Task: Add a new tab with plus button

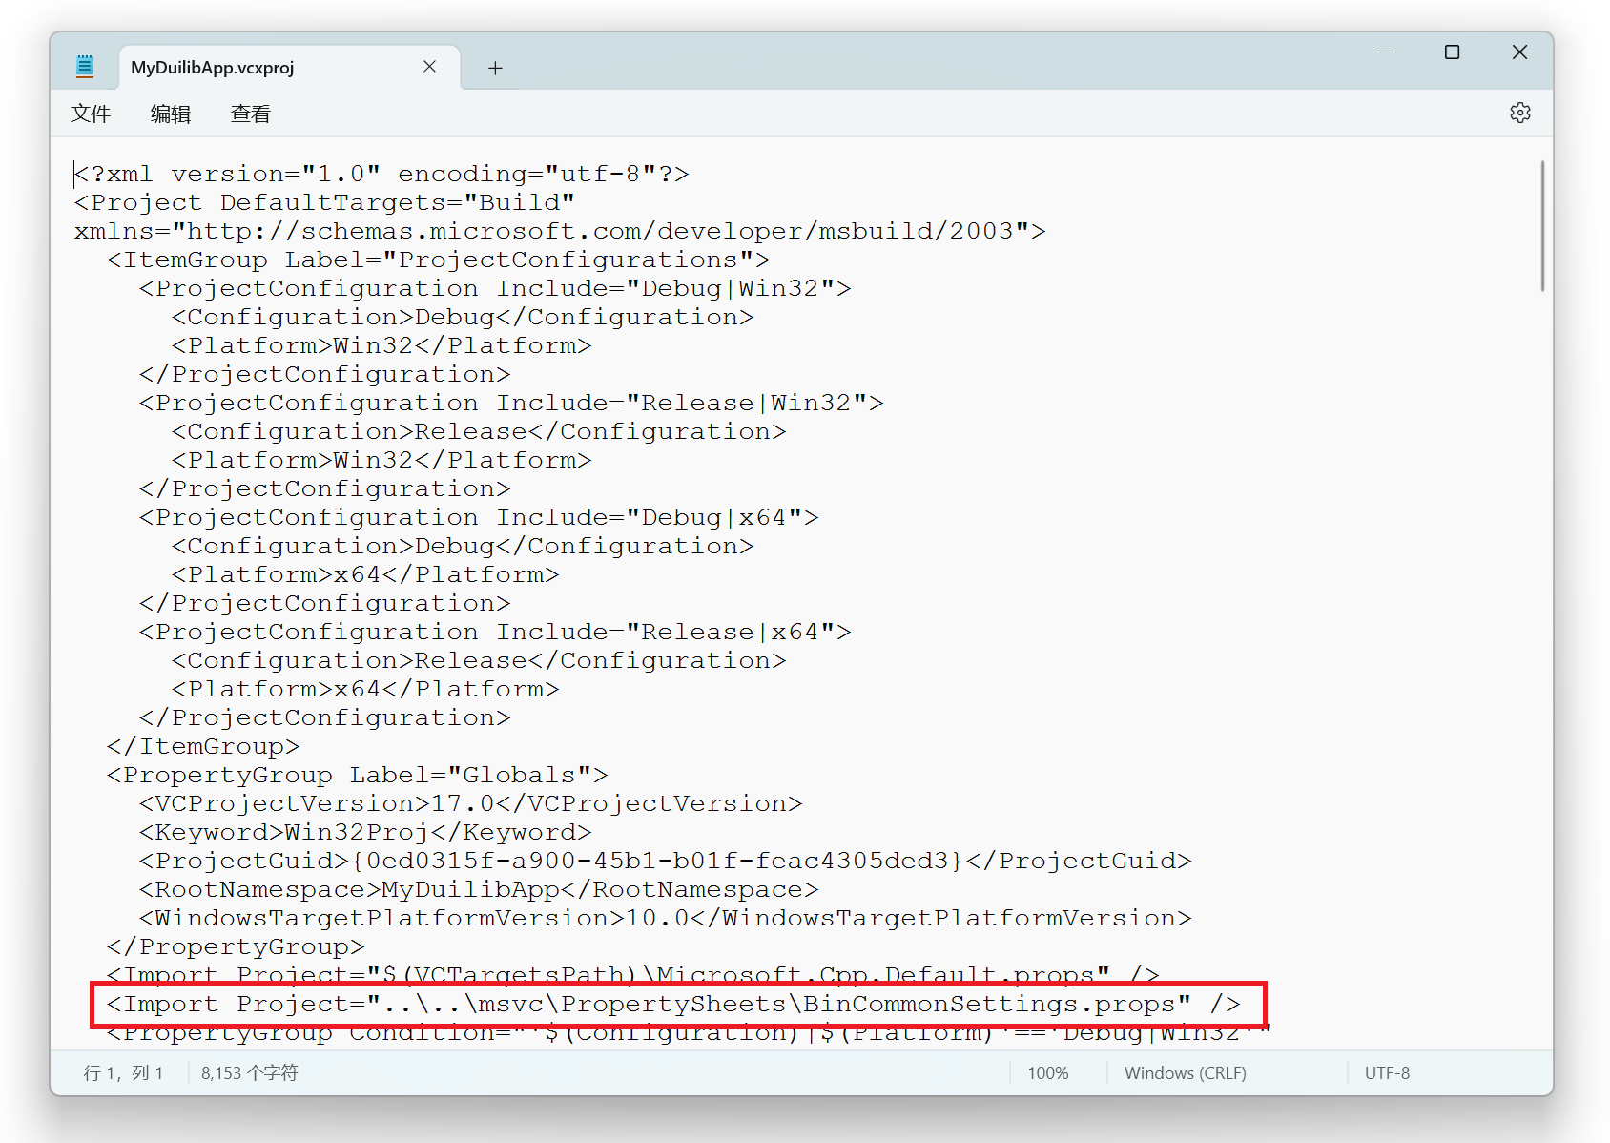Action: (495, 68)
